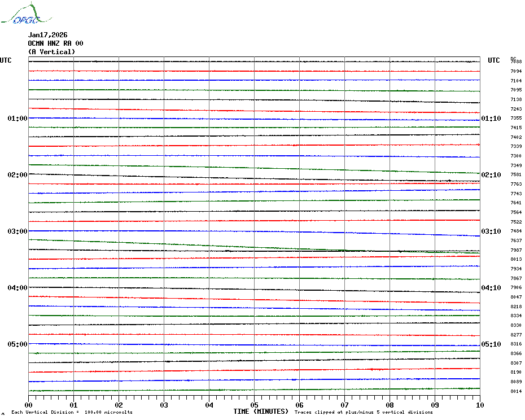Click the '01:10' time label
The width and height of the screenshot is (525, 420).
[x=491, y=118]
